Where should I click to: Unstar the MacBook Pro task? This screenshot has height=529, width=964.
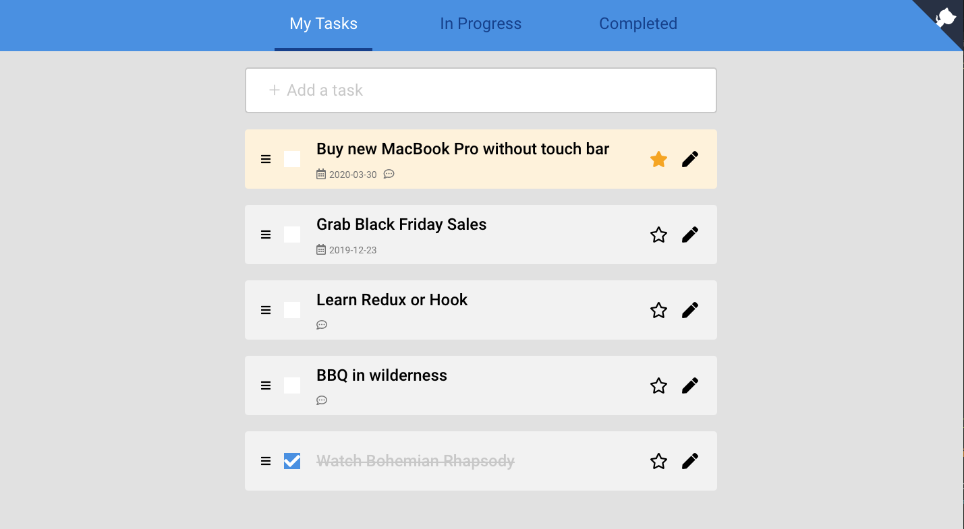point(658,159)
